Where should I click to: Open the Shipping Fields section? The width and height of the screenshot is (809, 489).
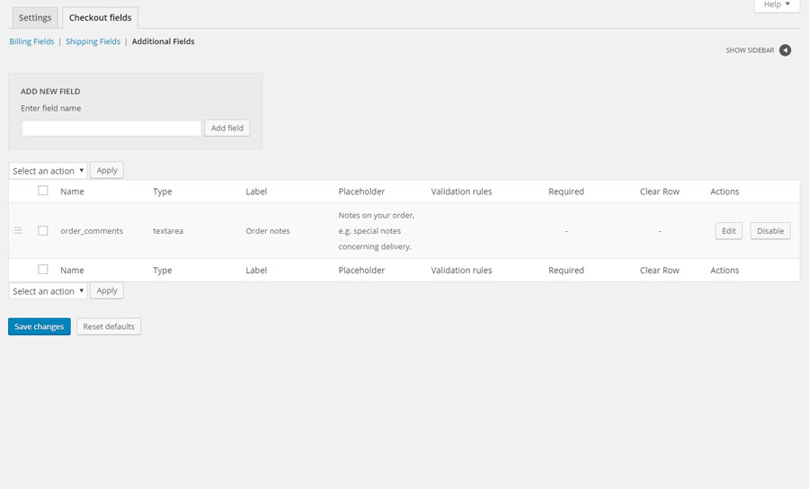click(93, 41)
